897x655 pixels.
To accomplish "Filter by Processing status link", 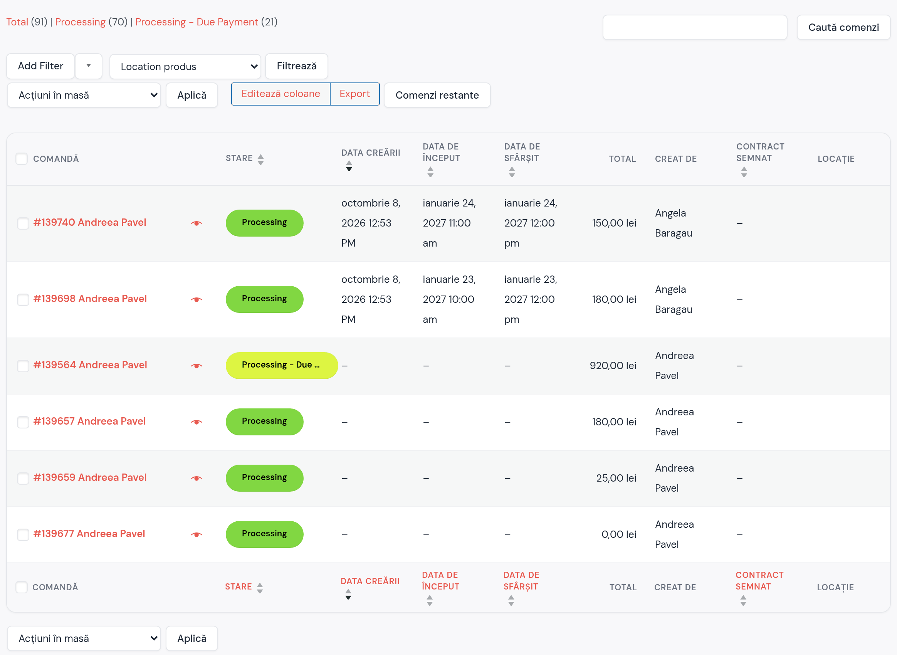I will 80,22.
